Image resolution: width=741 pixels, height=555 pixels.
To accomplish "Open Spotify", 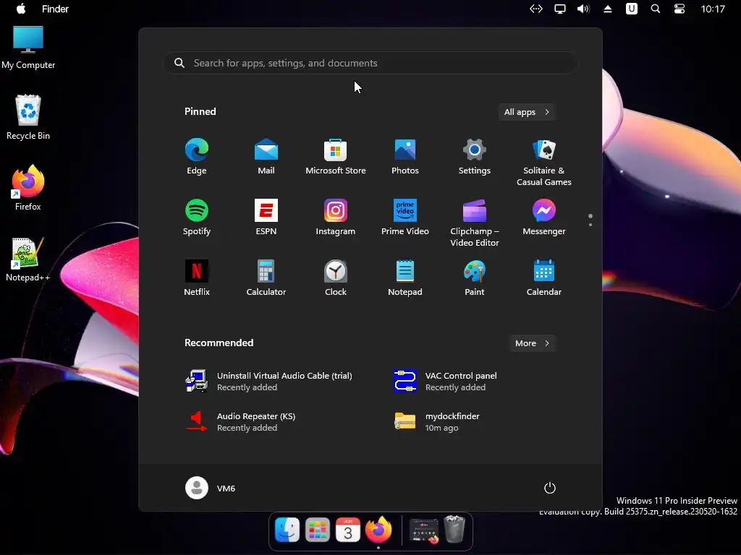I will point(197,217).
